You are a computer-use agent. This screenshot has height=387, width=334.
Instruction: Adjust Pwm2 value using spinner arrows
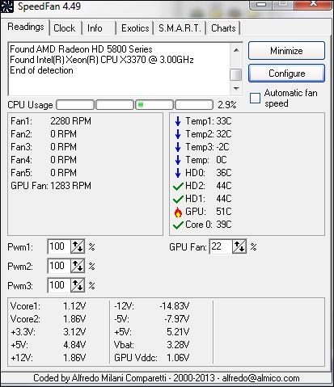78,266
